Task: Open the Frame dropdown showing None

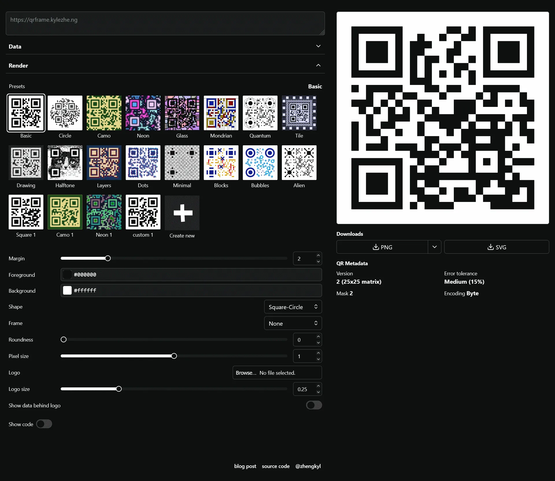Action: pyautogui.click(x=293, y=323)
